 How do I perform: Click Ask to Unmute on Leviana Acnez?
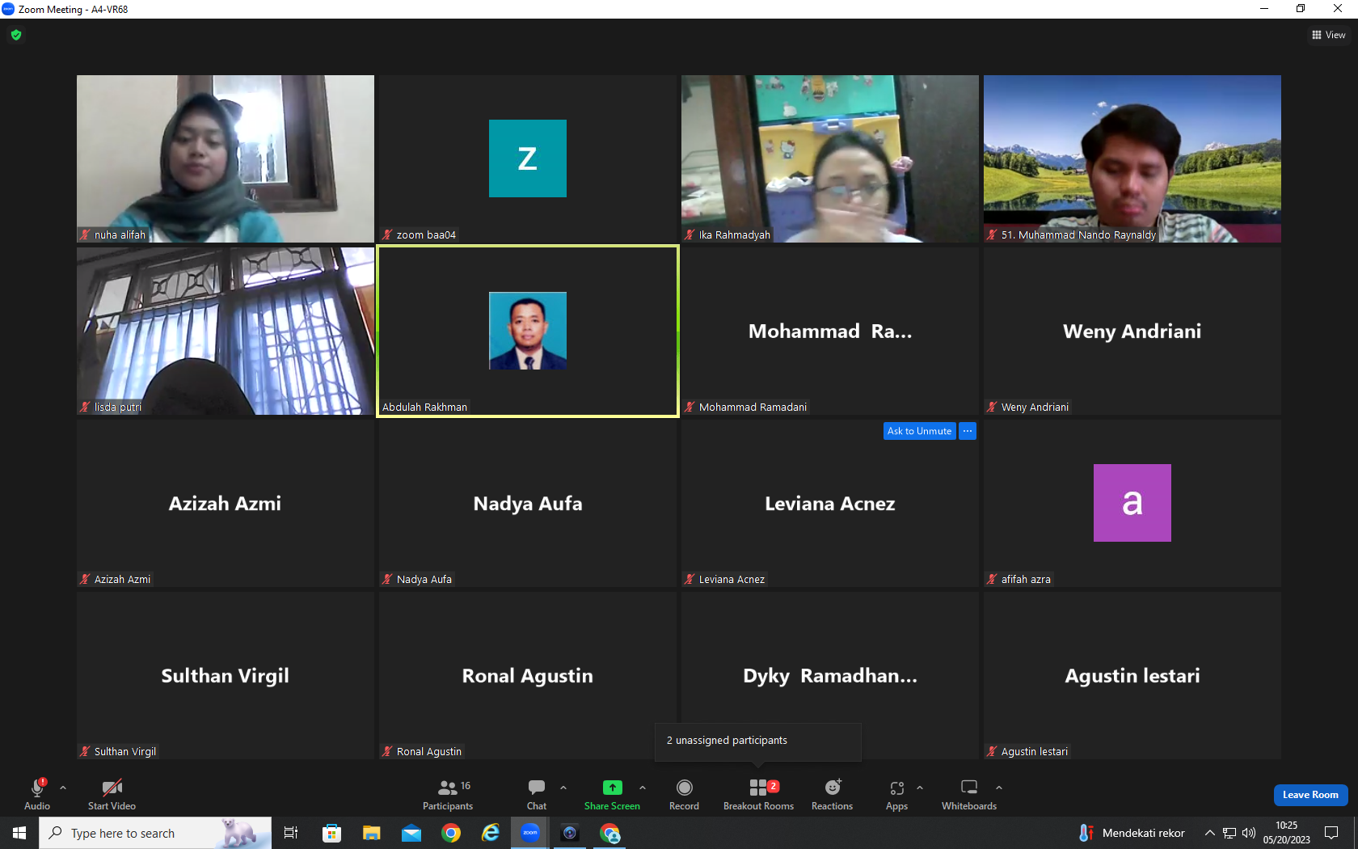[919, 431]
